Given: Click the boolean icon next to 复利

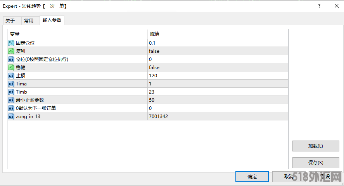Looking at the screenshot, I should pyautogui.click(x=11, y=51).
